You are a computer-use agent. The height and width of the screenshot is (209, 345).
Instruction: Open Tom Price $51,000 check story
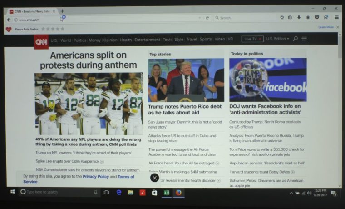click(267, 152)
